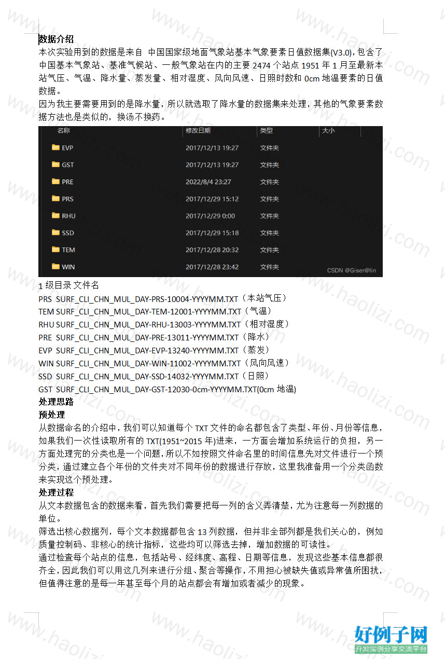Click the 预处理 heading
The height and width of the screenshot is (659, 445).
tap(52, 415)
